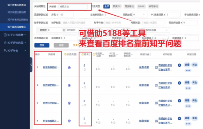The image size is (203, 129).
Task: Open 知乎作者综合查询 in the sidebar
Action: (17, 5)
